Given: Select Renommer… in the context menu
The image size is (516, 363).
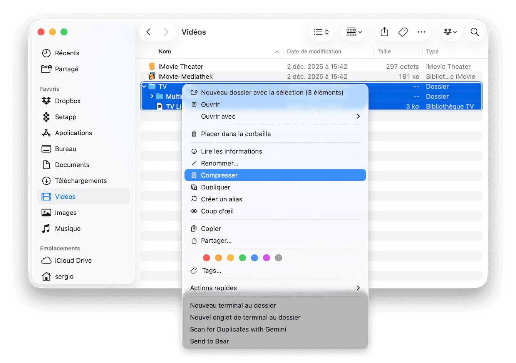Looking at the screenshot, I should click(x=219, y=164).
